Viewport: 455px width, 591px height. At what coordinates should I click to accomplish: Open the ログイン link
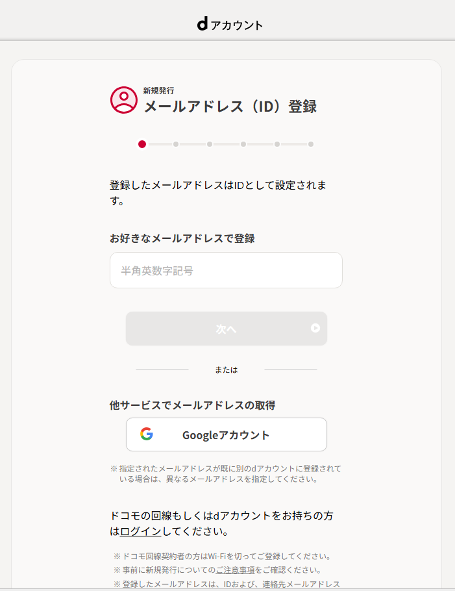pyautogui.click(x=141, y=532)
